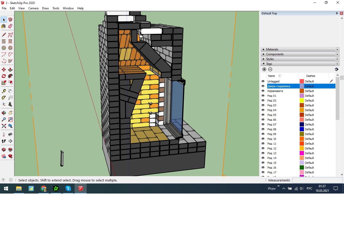Open the Tags panel details menu arrow
The width and height of the screenshot is (344, 252).
(336, 69)
